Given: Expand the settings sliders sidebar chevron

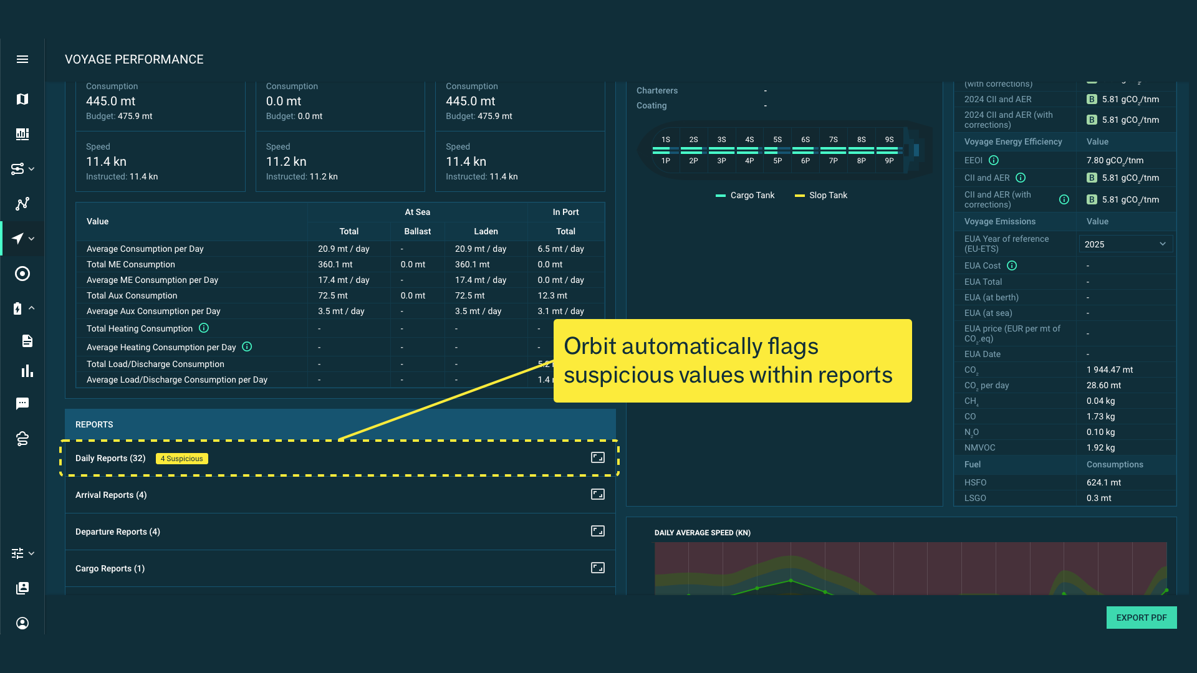Looking at the screenshot, I should click(31, 553).
